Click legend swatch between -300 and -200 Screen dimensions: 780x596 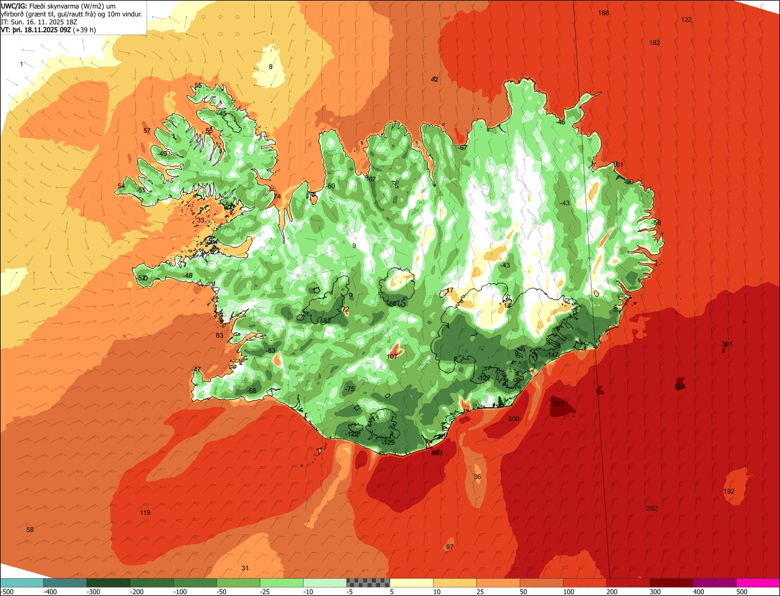click(108, 583)
